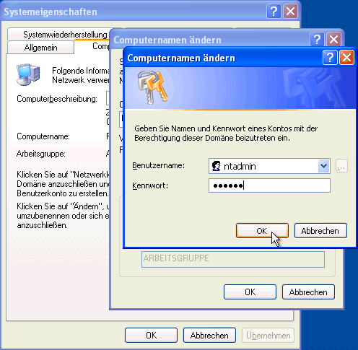Screen dimensions: 358x350
Task: Click OK at bottom of Systemeigenschaften
Action: click(x=151, y=335)
